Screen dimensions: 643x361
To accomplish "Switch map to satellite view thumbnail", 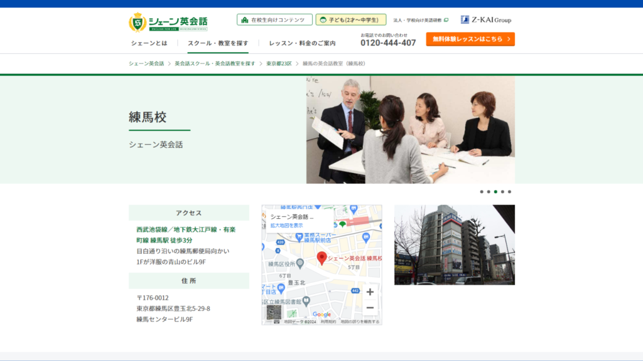I will point(274,312).
